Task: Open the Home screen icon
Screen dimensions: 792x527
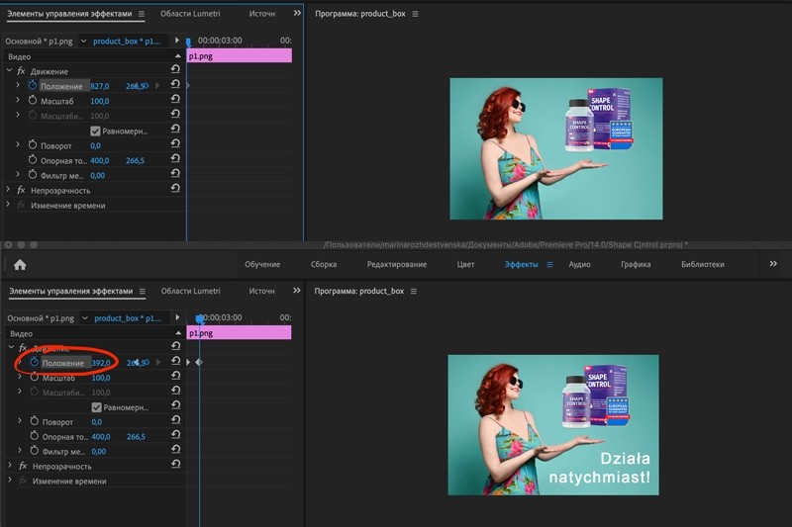Action: point(20,265)
